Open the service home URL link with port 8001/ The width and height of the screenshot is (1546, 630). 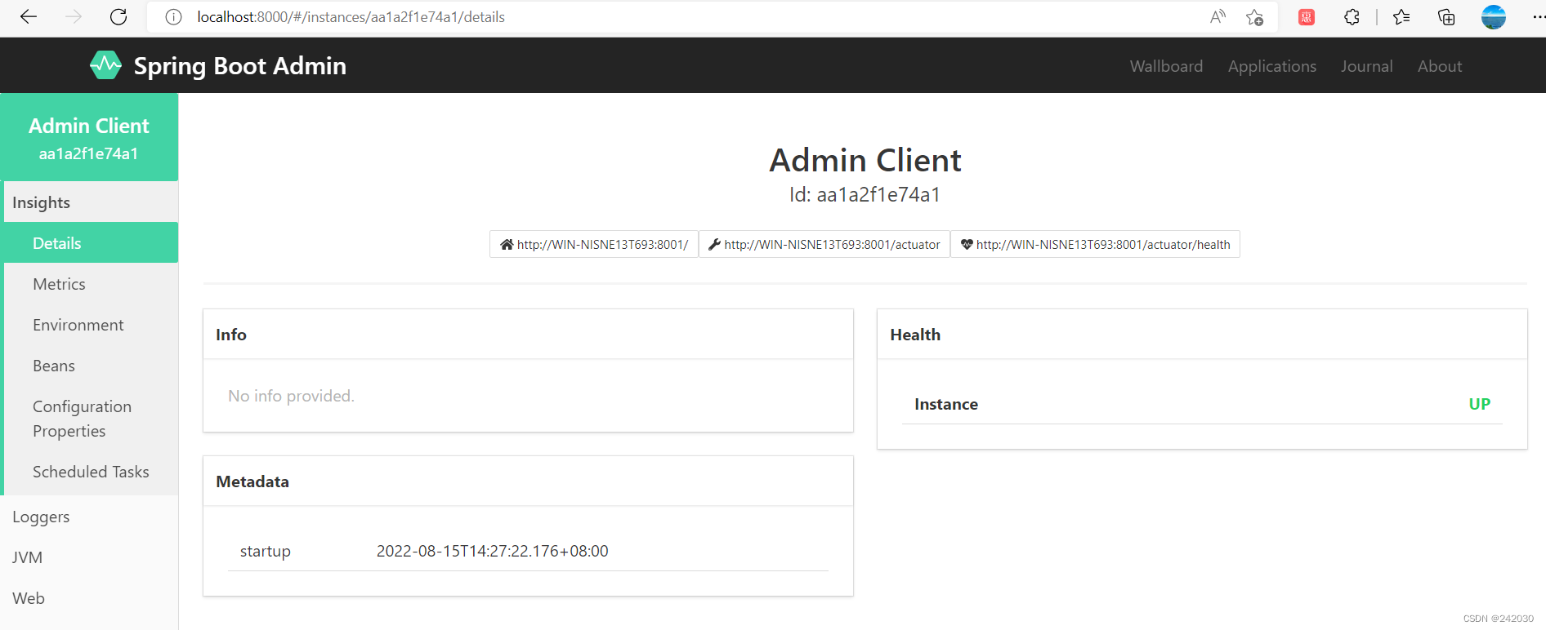point(594,244)
